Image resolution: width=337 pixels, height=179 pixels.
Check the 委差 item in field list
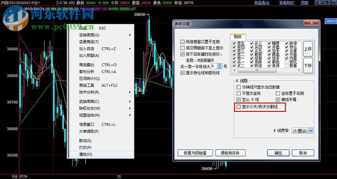287,66
